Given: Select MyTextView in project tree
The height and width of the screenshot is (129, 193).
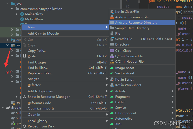Looking at the screenshot, I should tap(34, 19).
